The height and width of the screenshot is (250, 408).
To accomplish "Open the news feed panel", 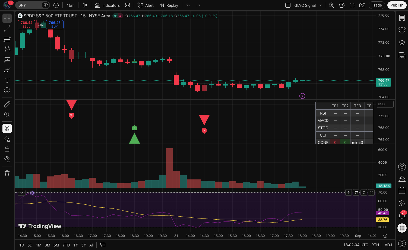I will (x=402, y=203).
